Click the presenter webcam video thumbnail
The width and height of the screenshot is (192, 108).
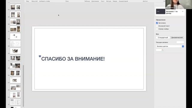[179, 4]
